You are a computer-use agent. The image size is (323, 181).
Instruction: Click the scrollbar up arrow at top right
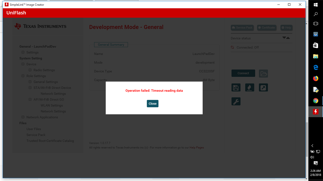point(307,24)
